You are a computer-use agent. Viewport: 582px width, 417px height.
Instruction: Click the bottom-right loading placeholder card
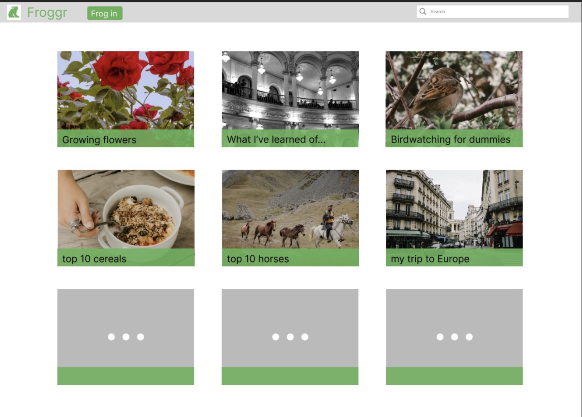click(454, 336)
